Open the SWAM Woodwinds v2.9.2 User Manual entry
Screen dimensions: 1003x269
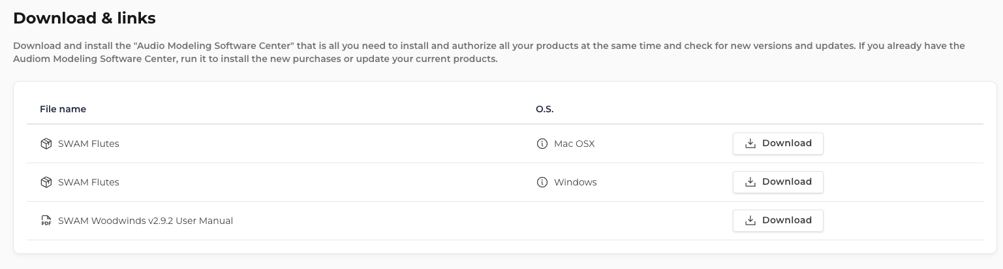[146, 221]
